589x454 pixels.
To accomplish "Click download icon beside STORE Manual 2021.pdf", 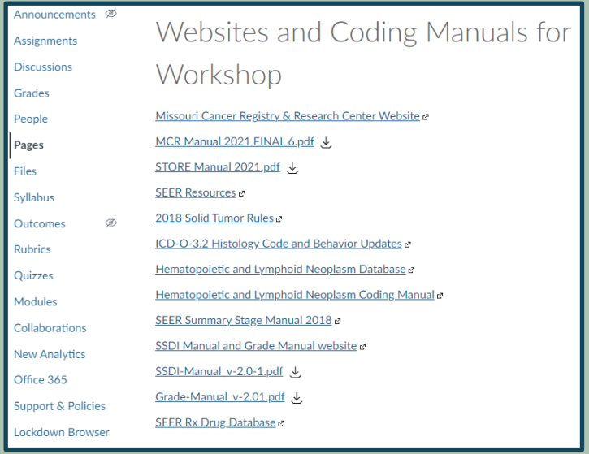I will tap(292, 168).
